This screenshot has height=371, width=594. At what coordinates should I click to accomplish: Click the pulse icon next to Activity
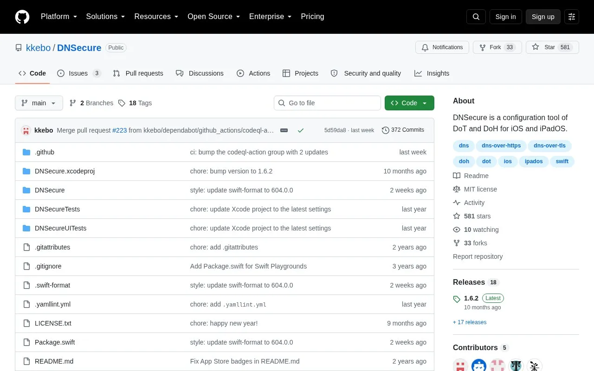(457, 203)
